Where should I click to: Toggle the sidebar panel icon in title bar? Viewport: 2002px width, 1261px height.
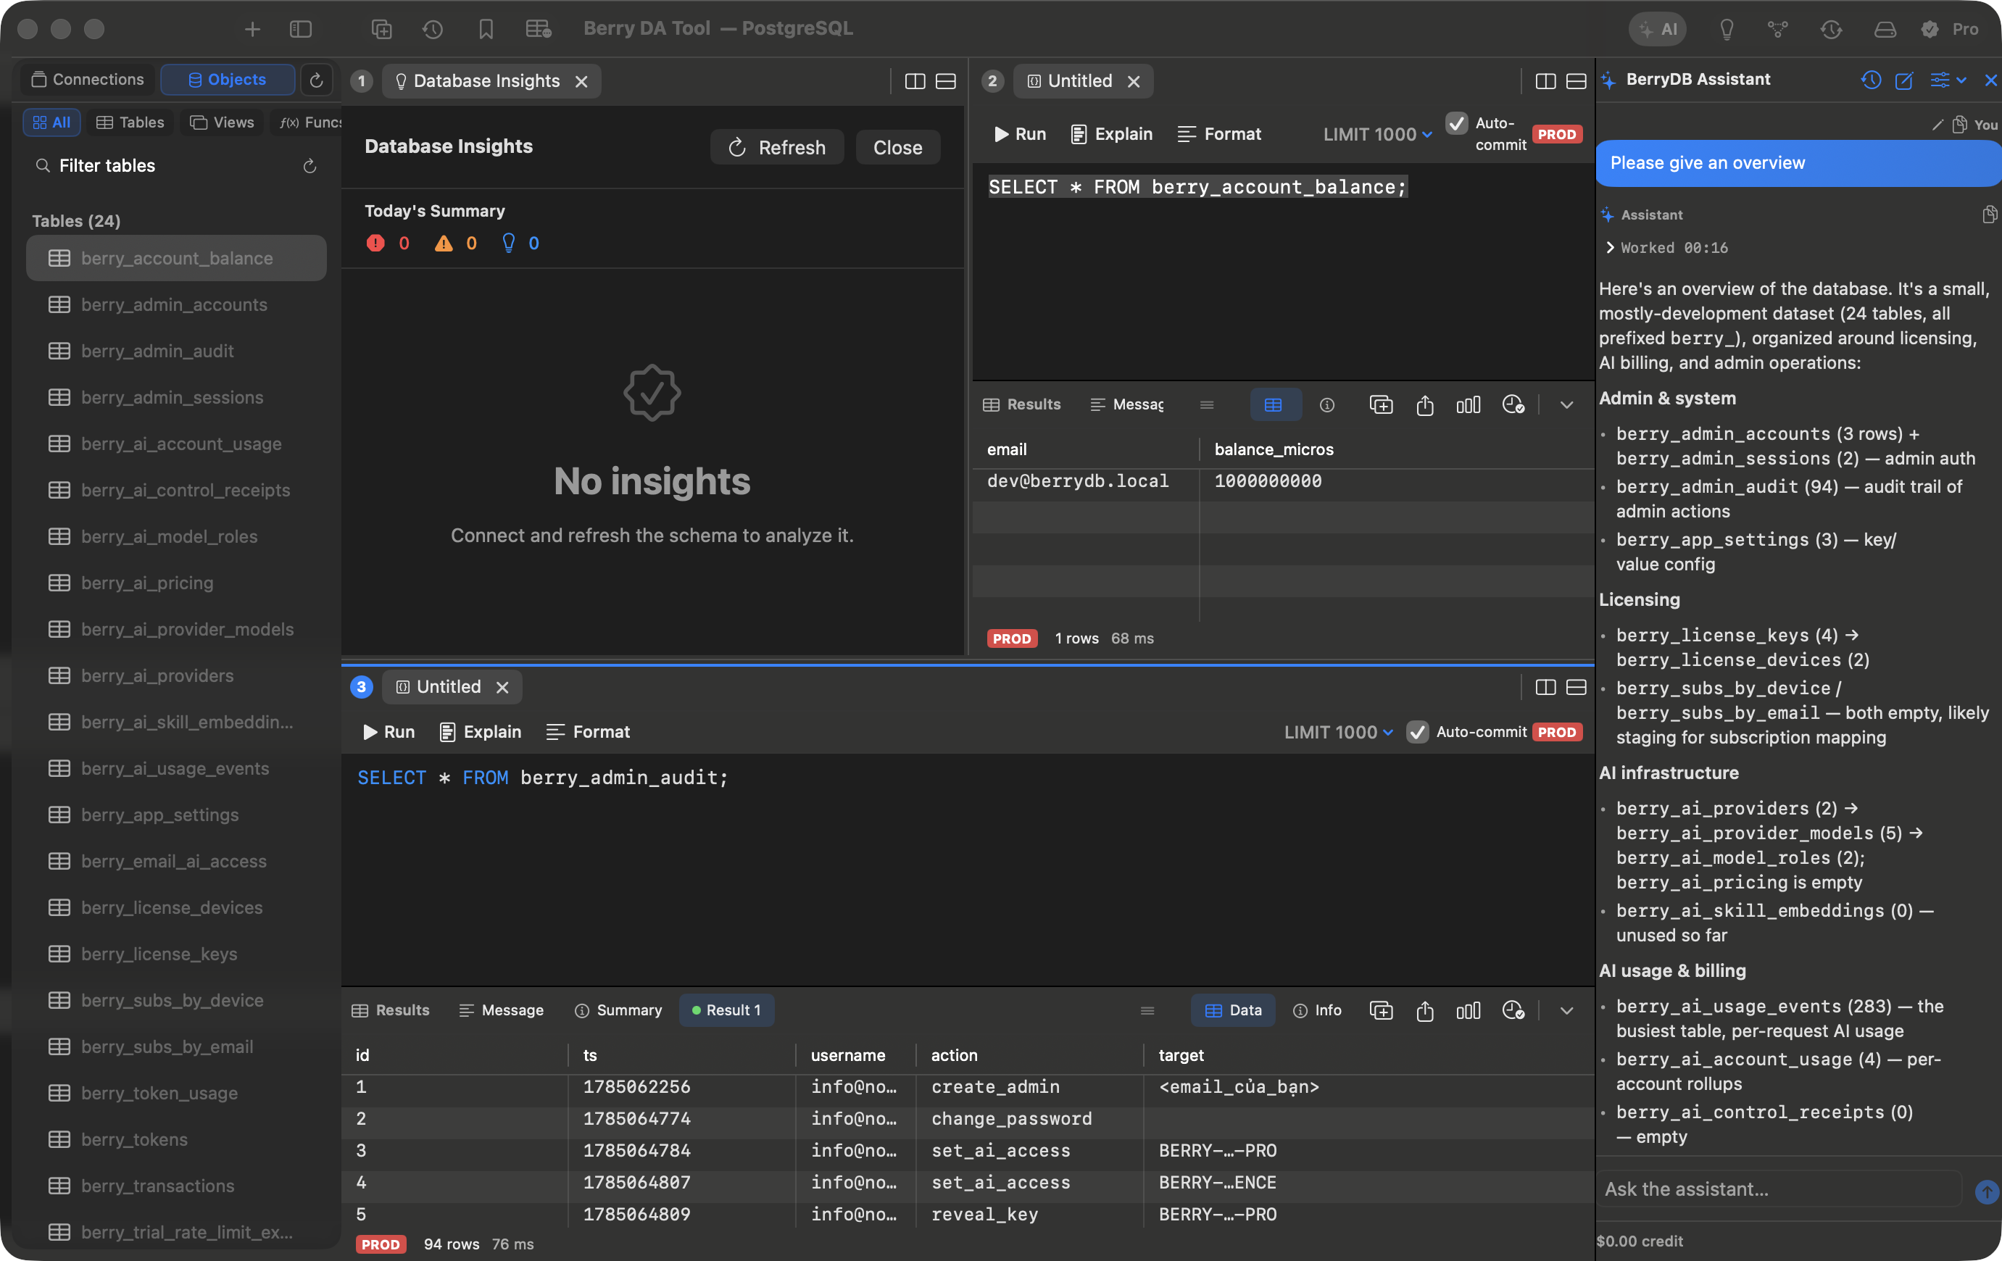pos(300,29)
